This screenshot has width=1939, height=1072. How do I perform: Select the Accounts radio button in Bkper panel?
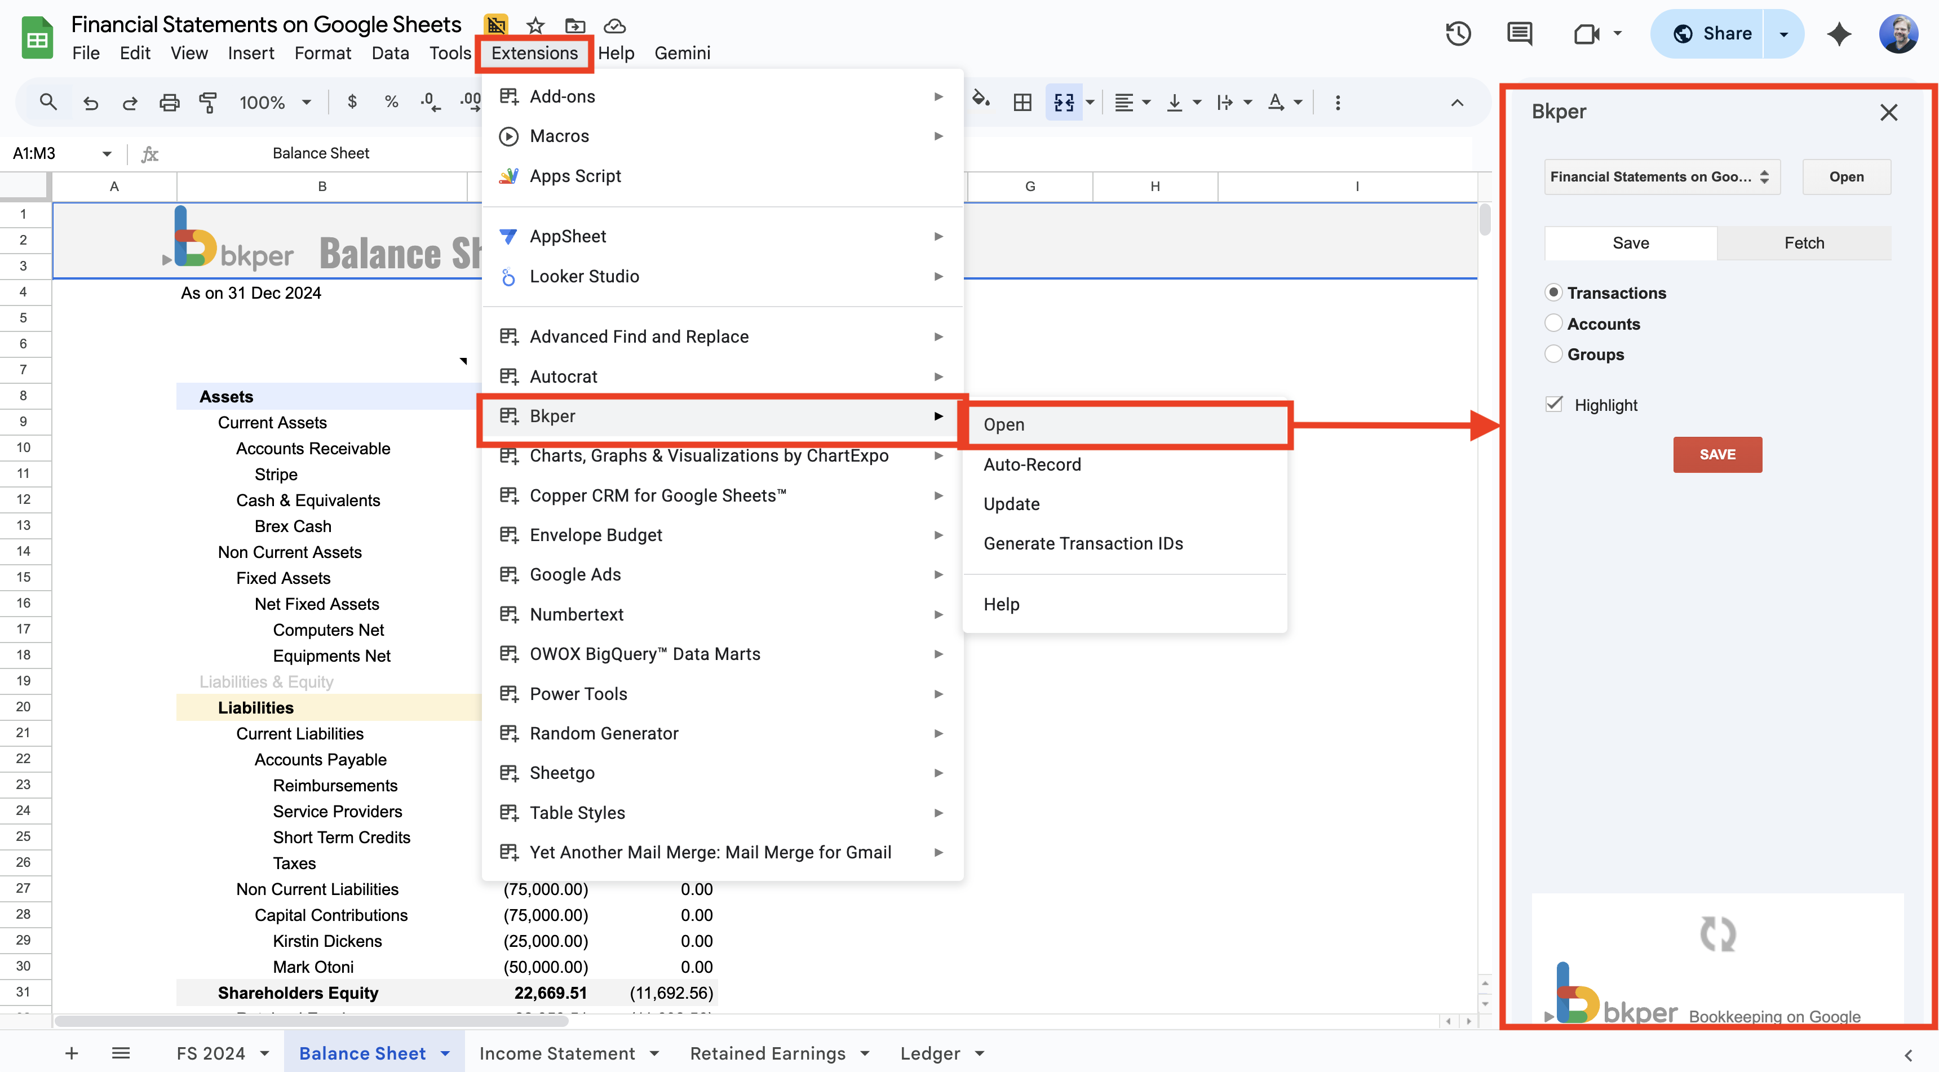1553,323
